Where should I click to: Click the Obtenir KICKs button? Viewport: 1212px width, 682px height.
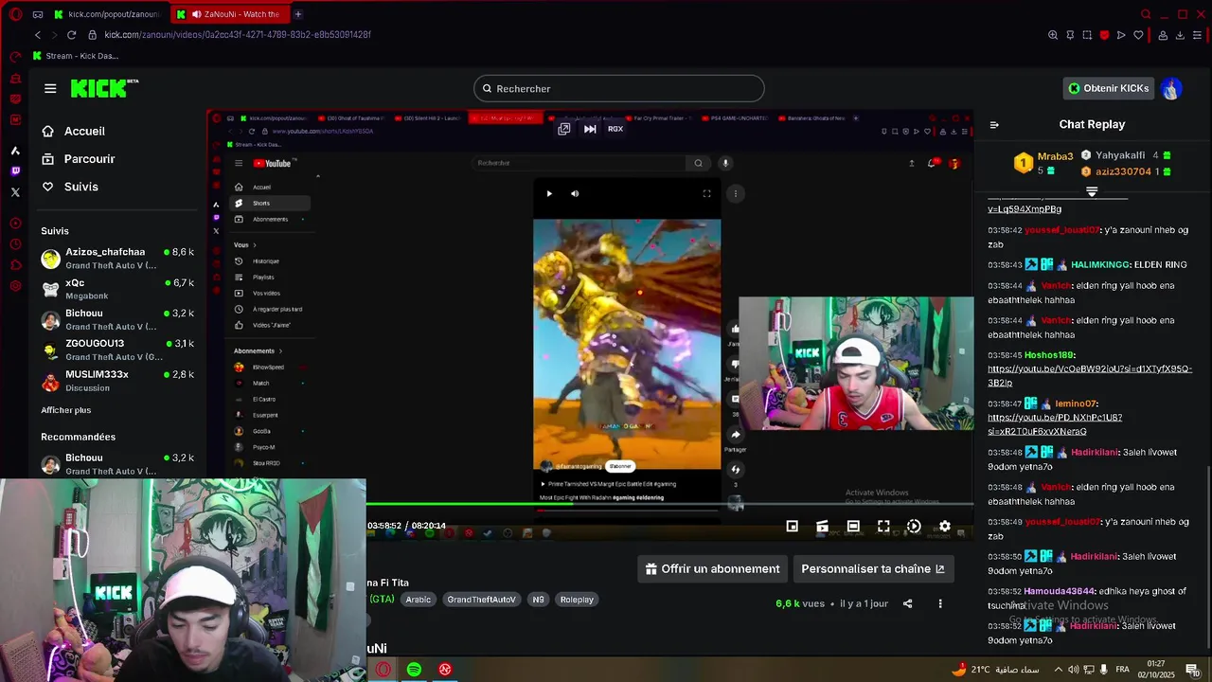[1109, 88]
